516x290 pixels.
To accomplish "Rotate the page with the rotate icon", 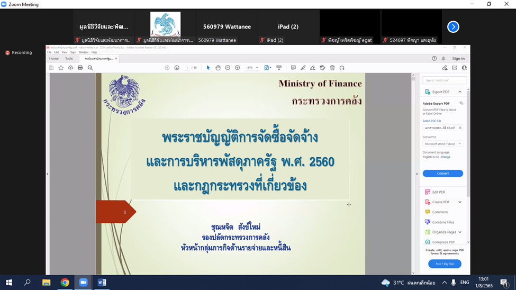I will pos(342,68).
